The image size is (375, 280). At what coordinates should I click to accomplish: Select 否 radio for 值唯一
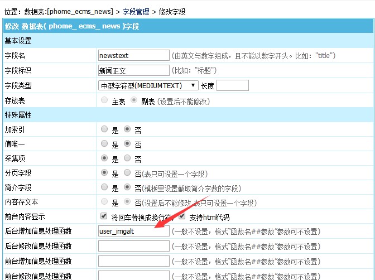point(127,144)
